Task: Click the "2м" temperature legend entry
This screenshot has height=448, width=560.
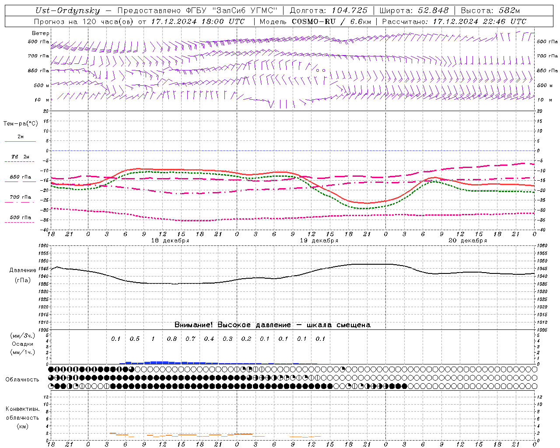Action: [21, 137]
